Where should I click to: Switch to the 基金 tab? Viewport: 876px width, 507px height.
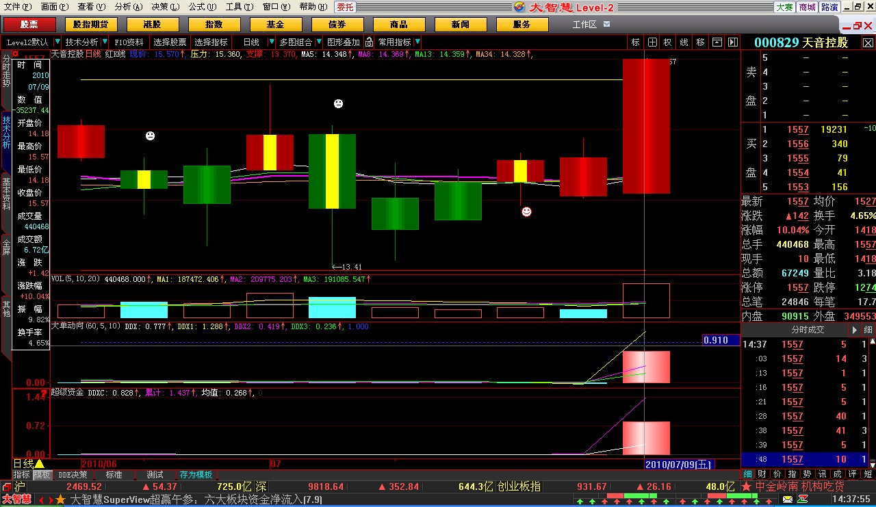tap(276, 25)
